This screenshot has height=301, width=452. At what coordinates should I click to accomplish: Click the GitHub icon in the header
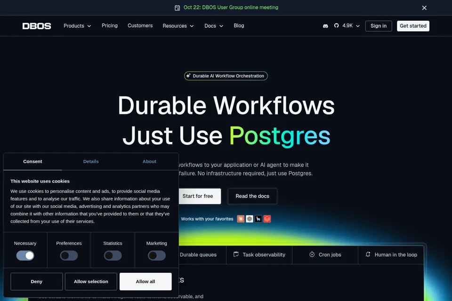pyautogui.click(x=336, y=26)
